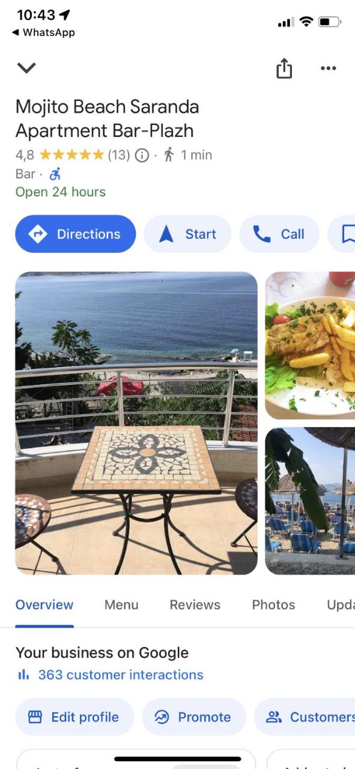Switch to the Reviews tab

click(x=195, y=605)
